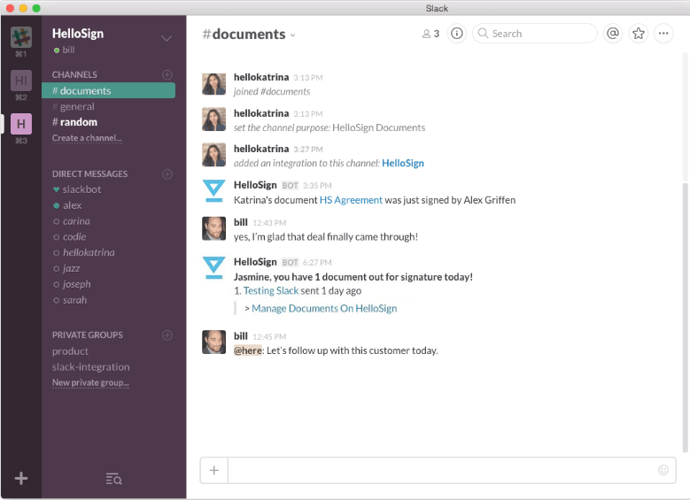Expand the HelloSign team menu chevron
Image resolution: width=690 pixels, height=500 pixels.
[x=167, y=38]
